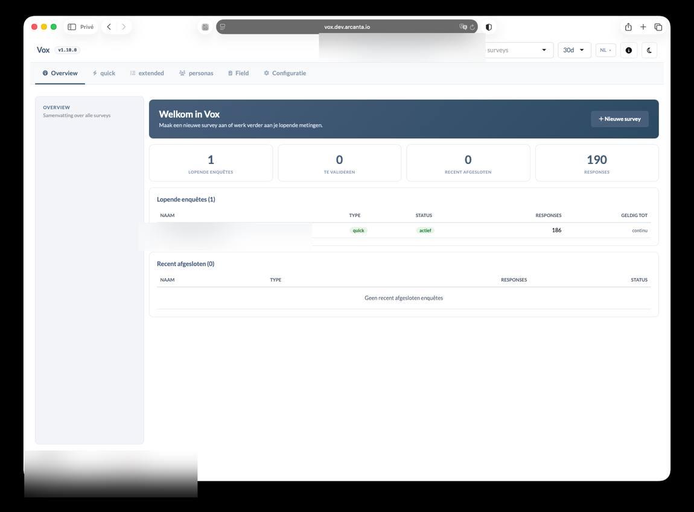694x512 pixels.
Task: Show the tab overview icon
Action: pos(658,27)
